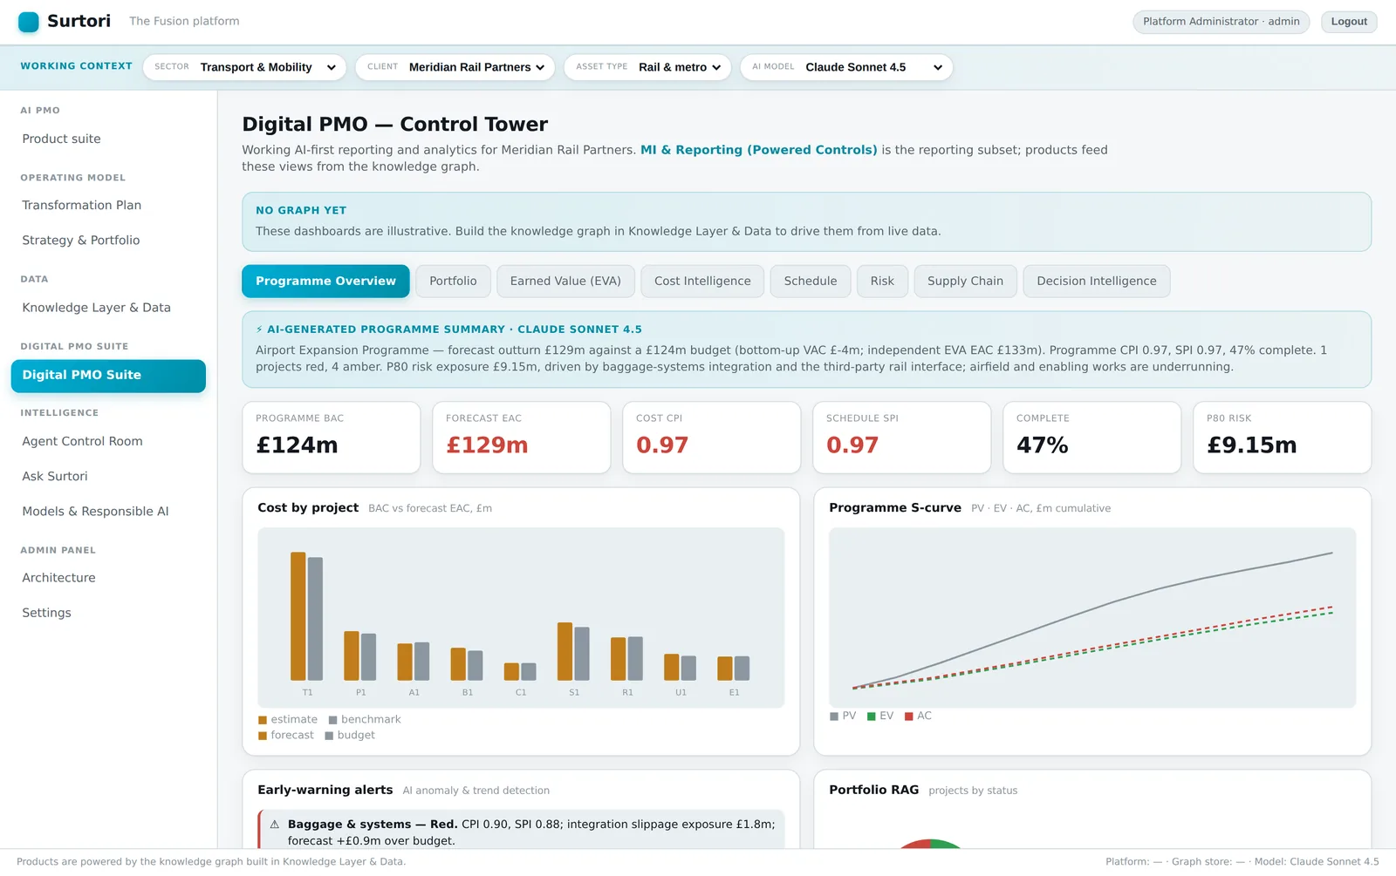This screenshot has width=1396, height=876.
Task: Click the T1 bars in Cost by project chart
Action: 307,616
